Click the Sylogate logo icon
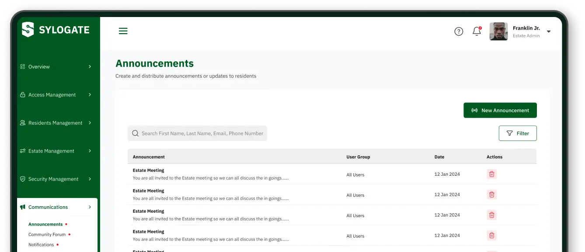This screenshot has height=252, width=585. 28,30
